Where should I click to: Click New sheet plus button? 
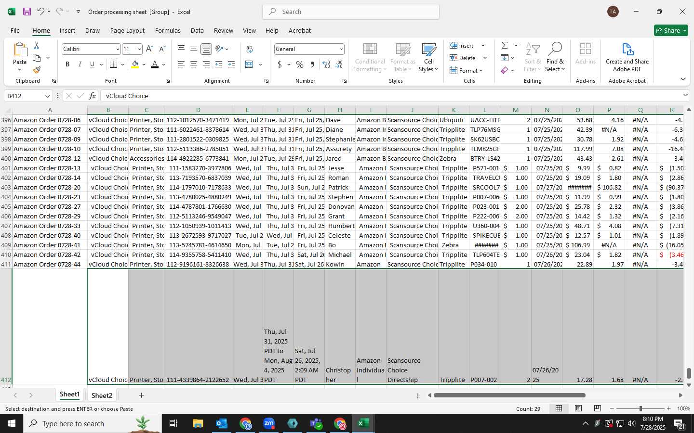point(141,395)
